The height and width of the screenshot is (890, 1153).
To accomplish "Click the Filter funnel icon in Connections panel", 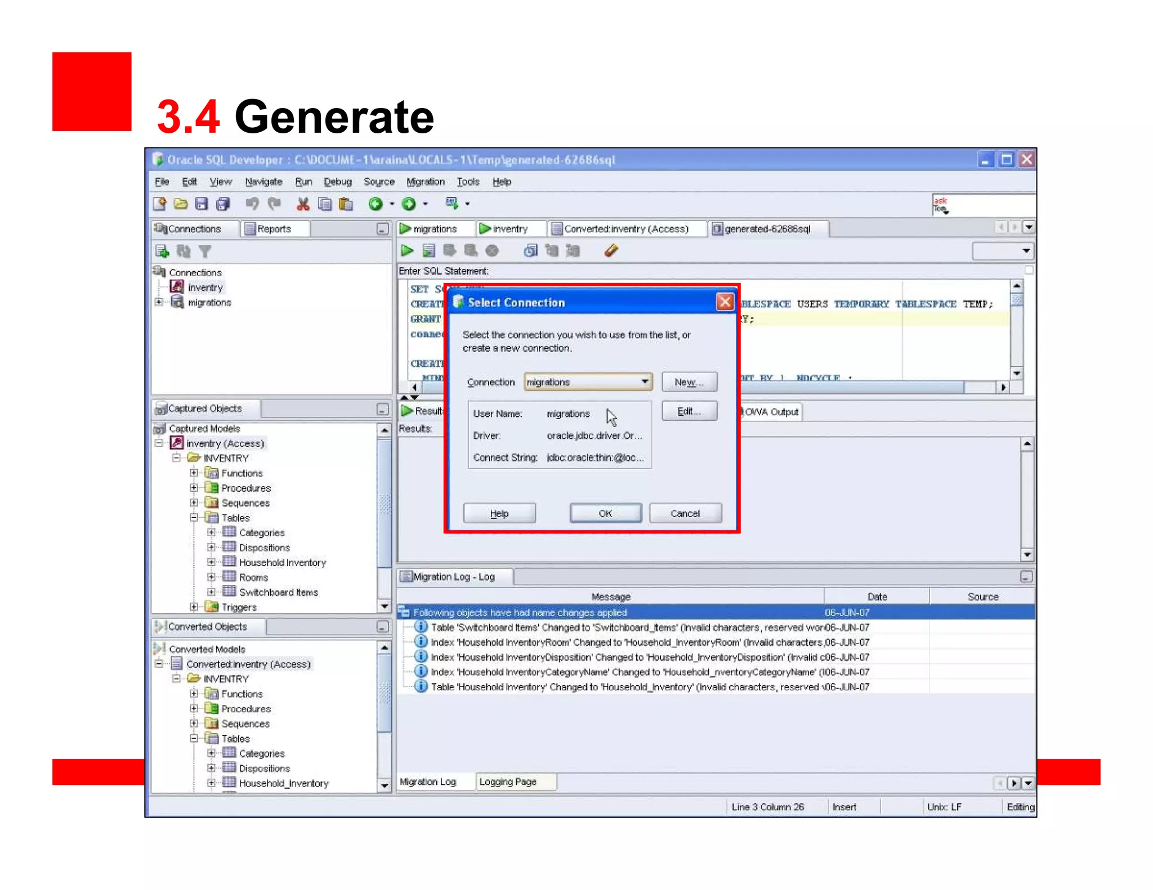I will [205, 251].
